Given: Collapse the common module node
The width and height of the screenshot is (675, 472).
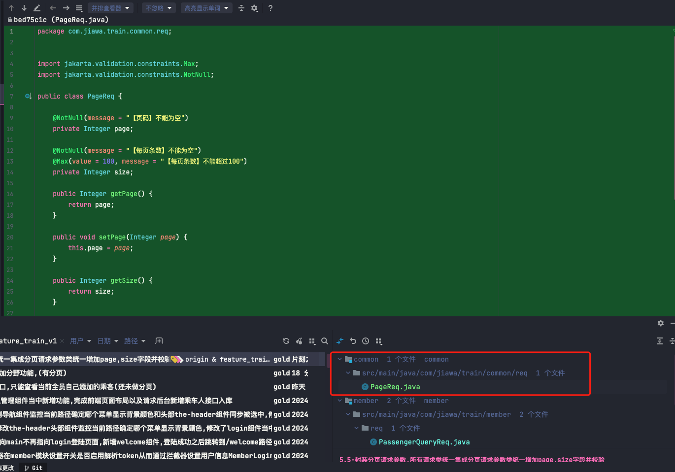Looking at the screenshot, I should click(339, 359).
